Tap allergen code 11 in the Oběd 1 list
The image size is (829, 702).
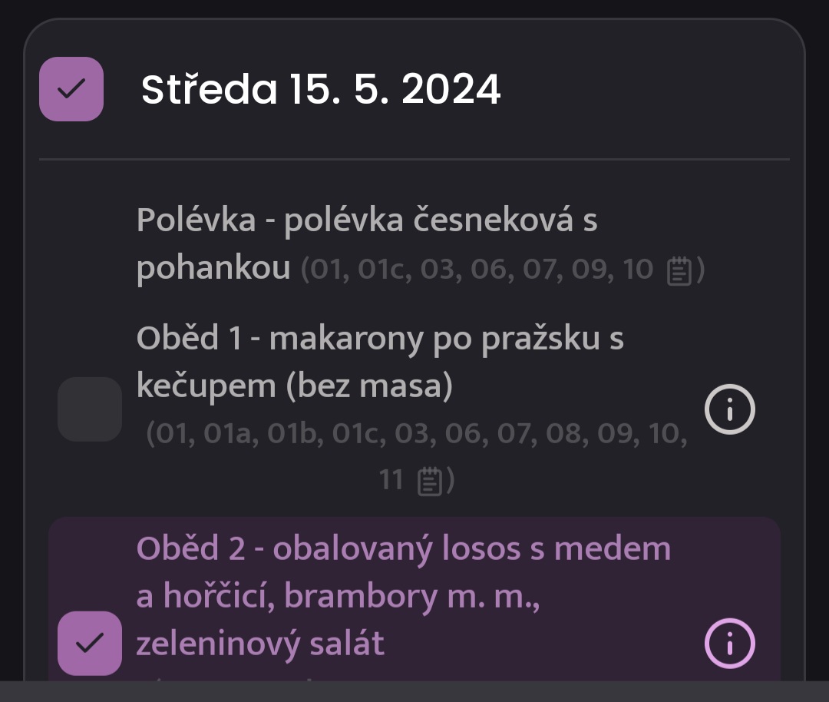pos(391,480)
